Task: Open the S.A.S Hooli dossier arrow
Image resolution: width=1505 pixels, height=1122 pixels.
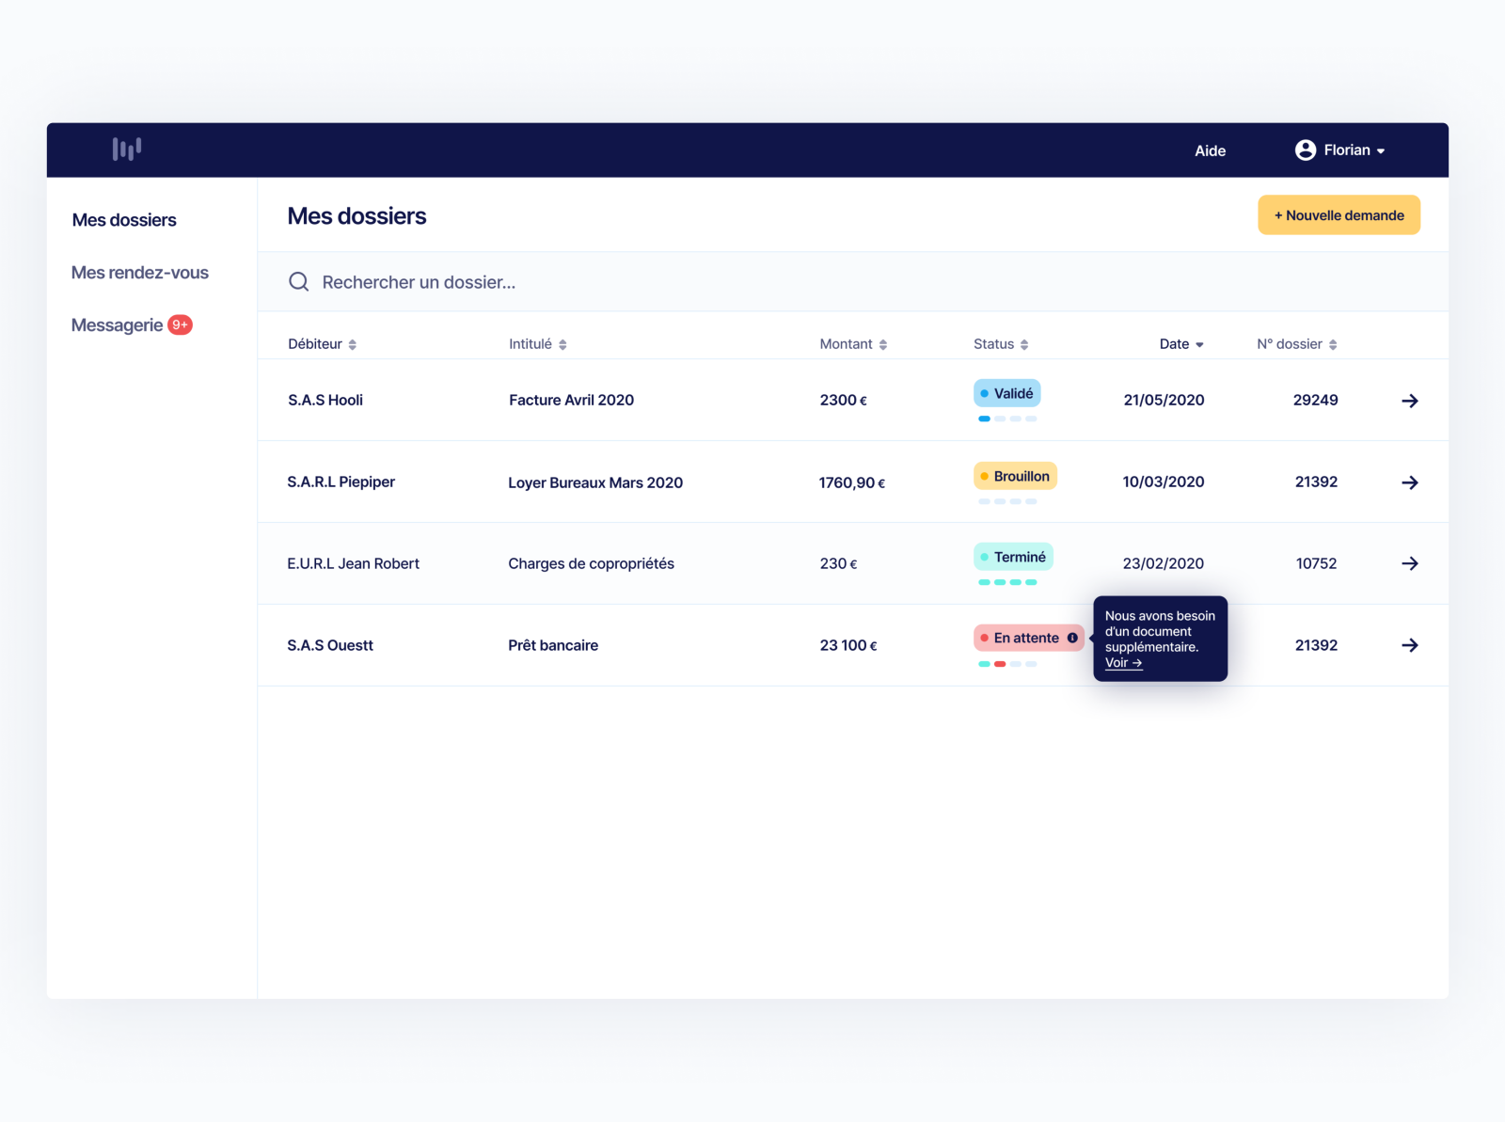Action: [1410, 400]
